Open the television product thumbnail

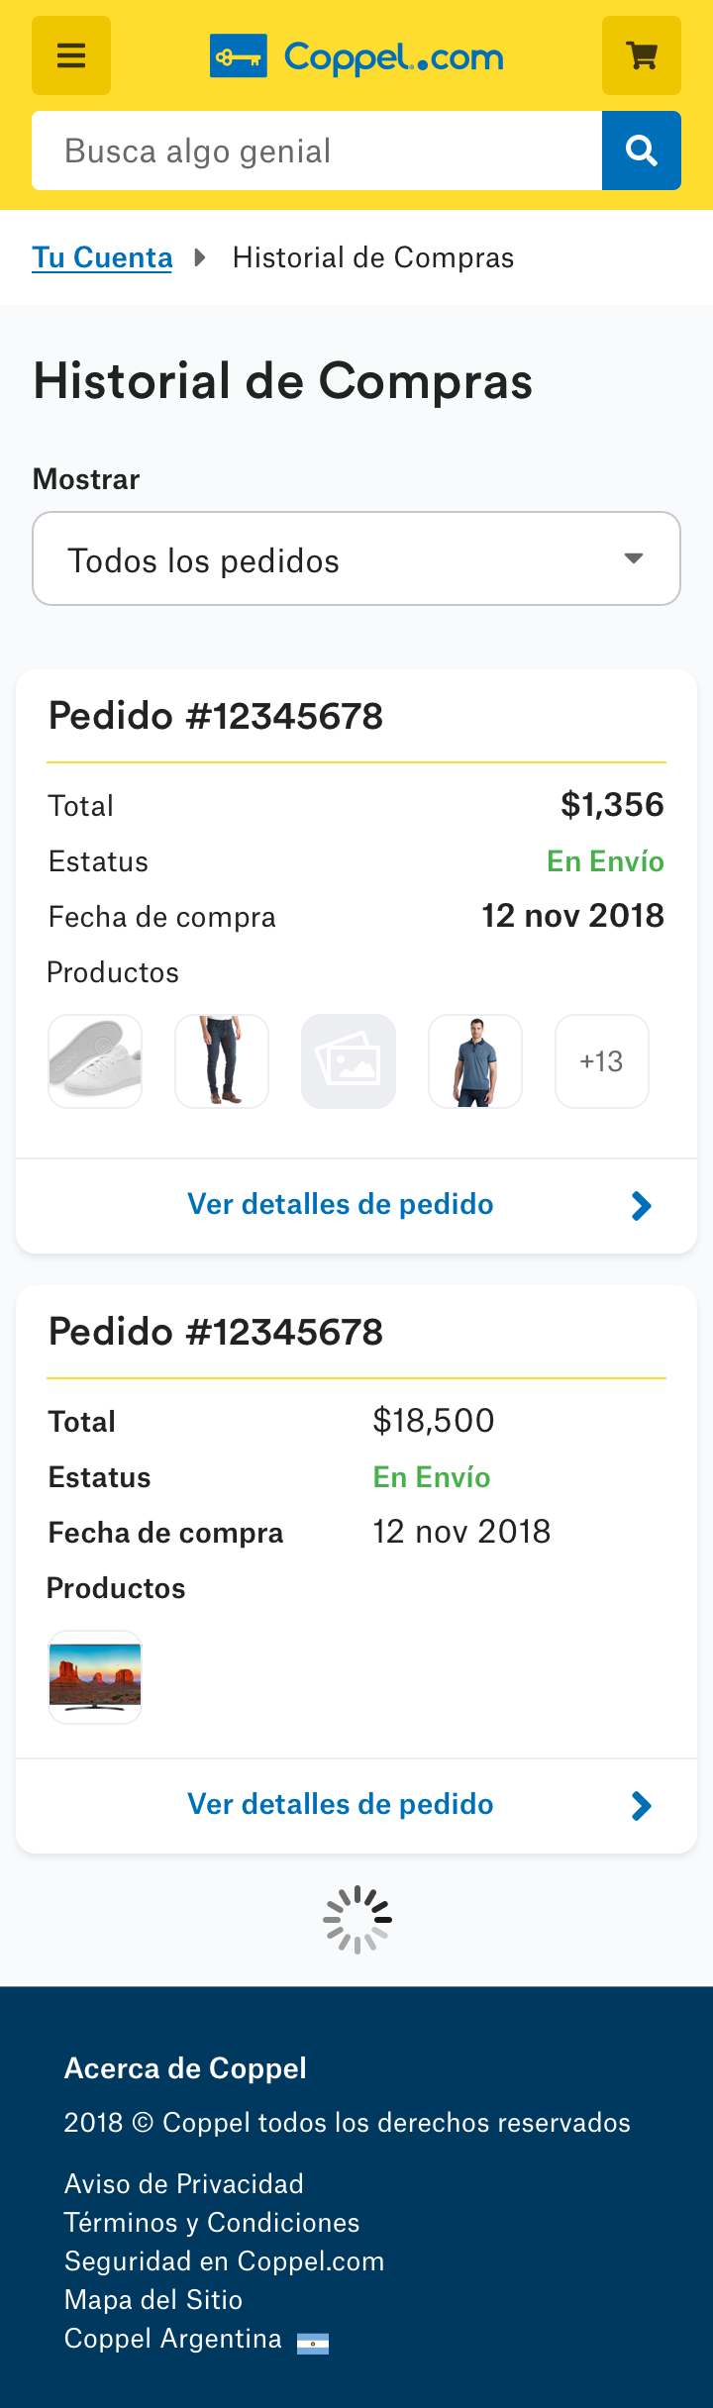95,1677
